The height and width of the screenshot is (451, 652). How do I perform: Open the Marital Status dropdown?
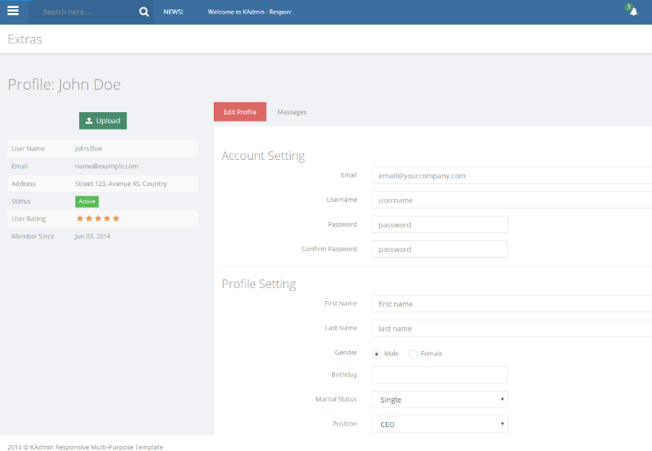coord(439,400)
